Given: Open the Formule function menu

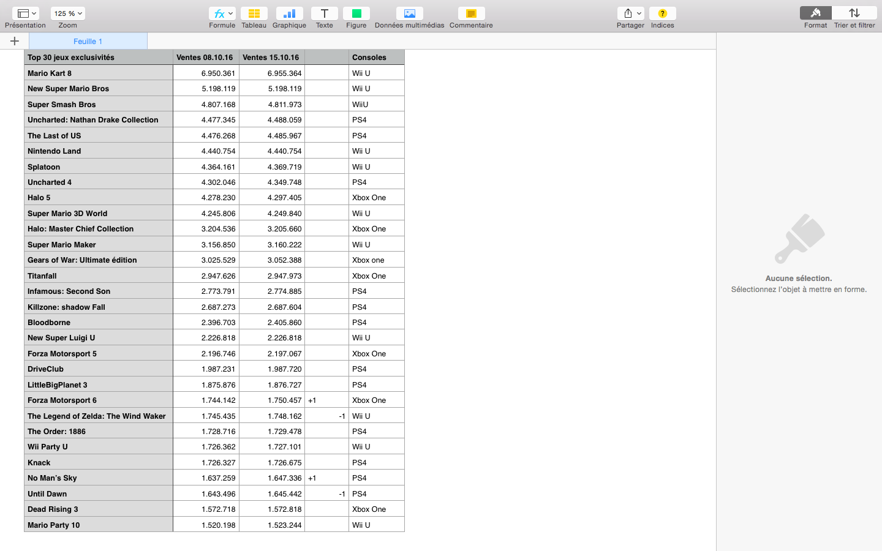Looking at the screenshot, I should click(x=222, y=13).
